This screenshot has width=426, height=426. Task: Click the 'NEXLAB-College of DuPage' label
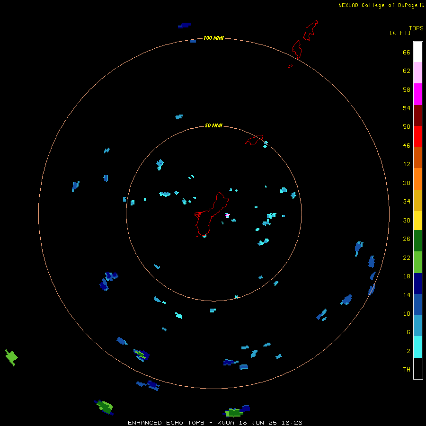click(379, 5)
